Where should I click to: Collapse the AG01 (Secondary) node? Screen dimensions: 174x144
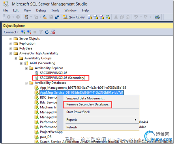(x=21, y=63)
